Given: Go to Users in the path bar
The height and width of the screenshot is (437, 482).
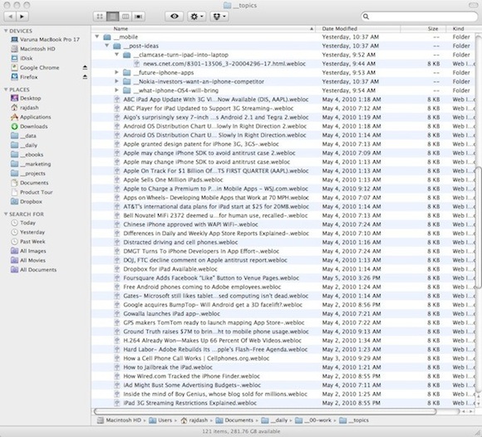Looking at the screenshot, I should click(x=160, y=420).
